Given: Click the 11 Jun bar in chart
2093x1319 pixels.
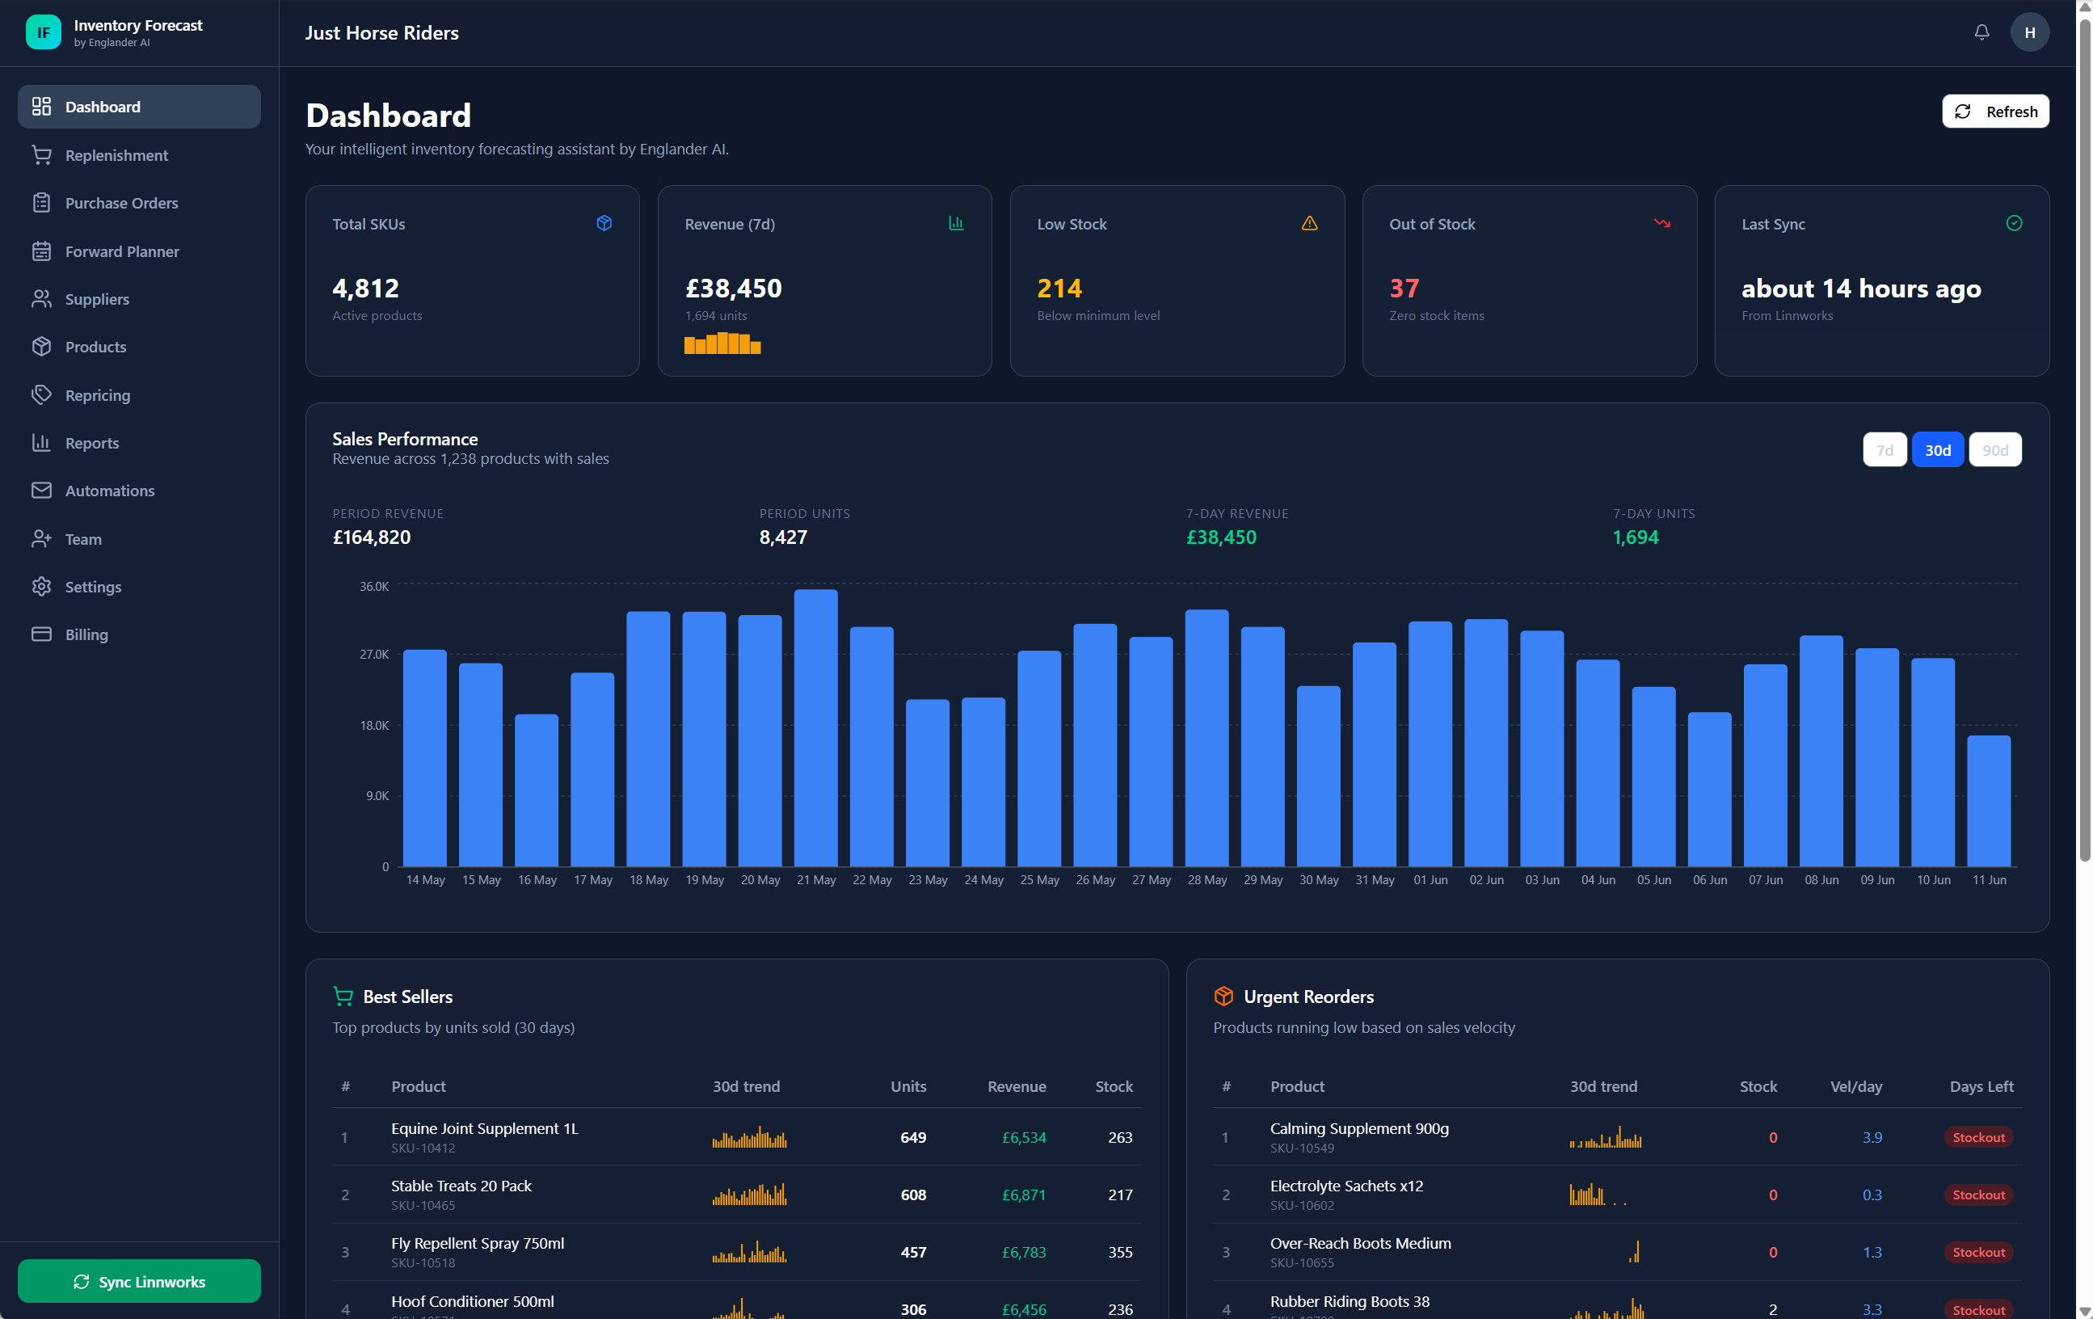Looking at the screenshot, I should pyautogui.click(x=1989, y=801).
